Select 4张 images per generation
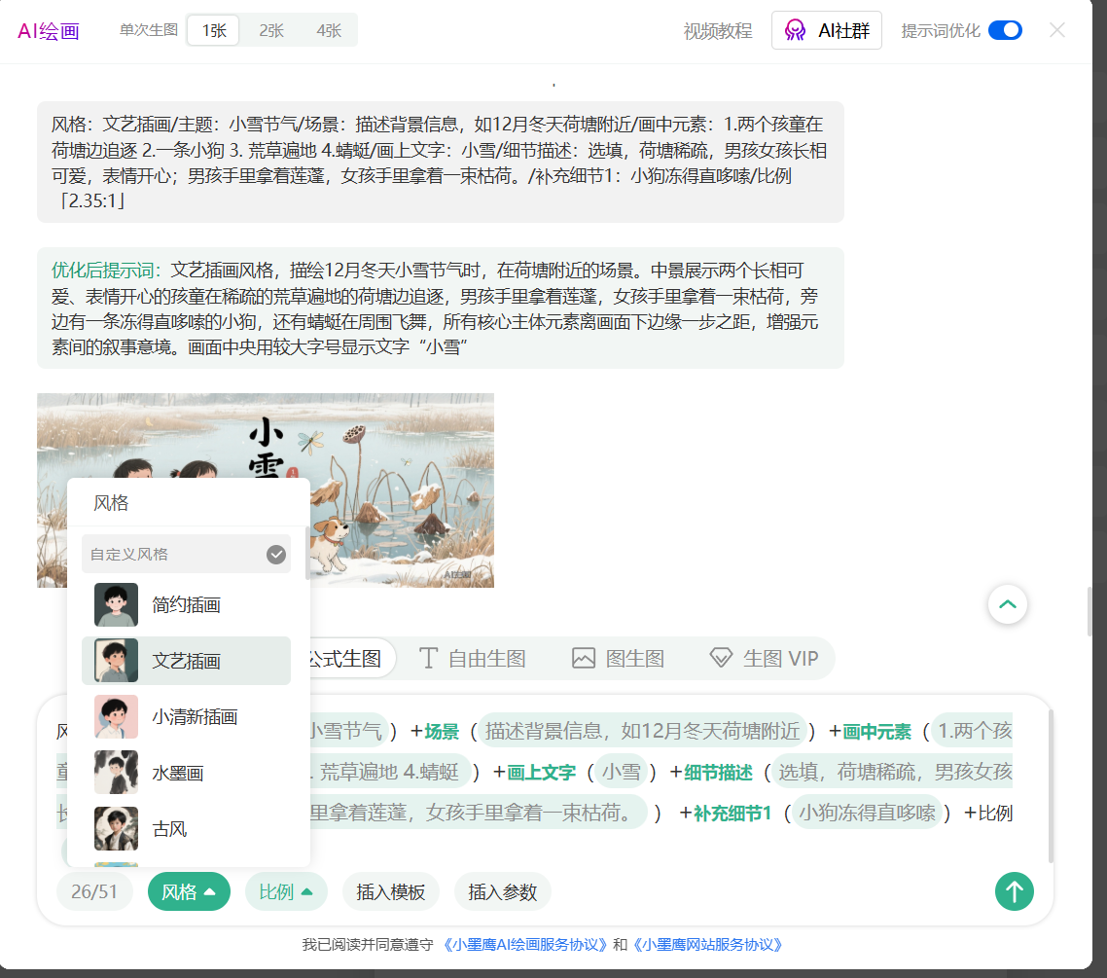 tap(329, 30)
